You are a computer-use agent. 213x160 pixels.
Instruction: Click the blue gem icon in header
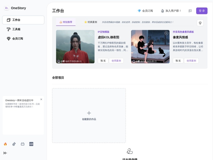pos(139,11)
